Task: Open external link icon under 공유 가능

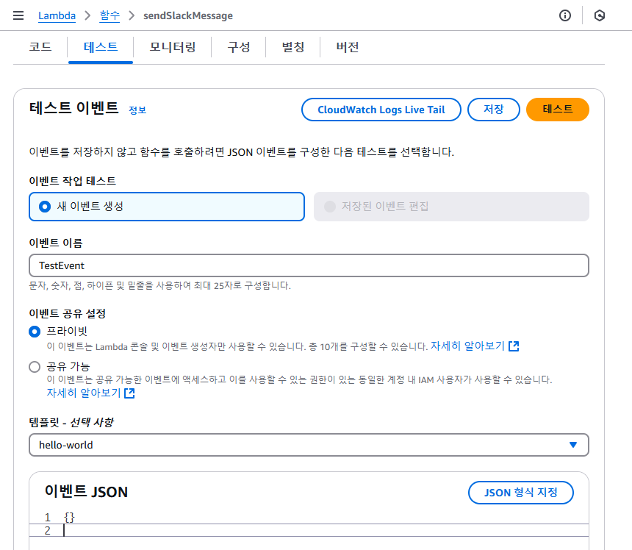Action: coord(129,393)
